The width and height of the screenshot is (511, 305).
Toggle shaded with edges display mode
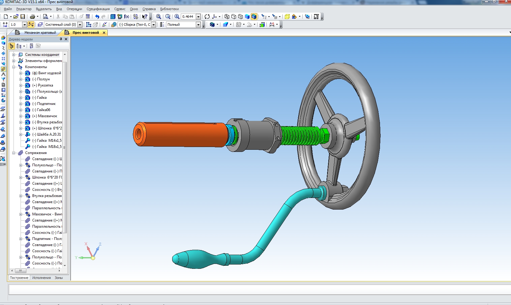(x=254, y=17)
